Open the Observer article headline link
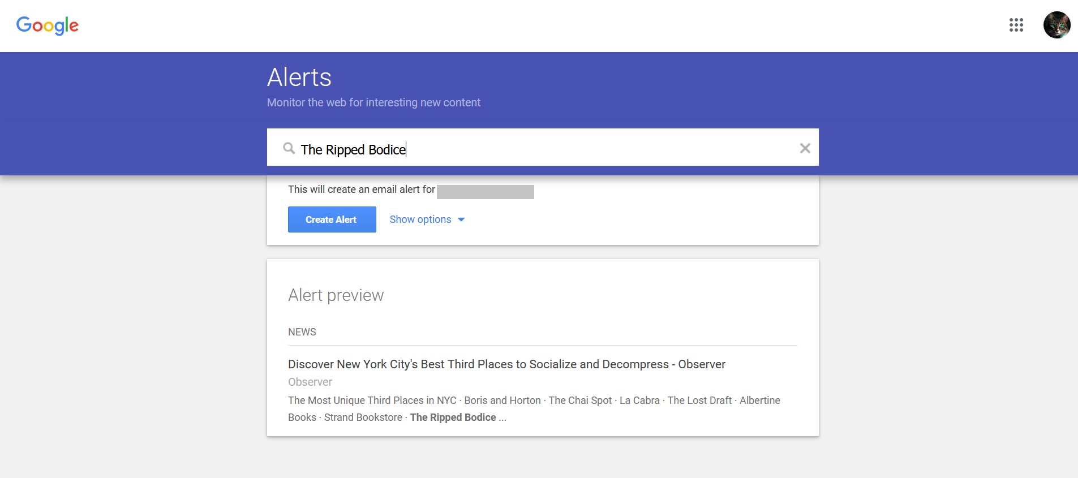The width and height of the screenshot is (1078, 478). pyautogui.click(x=506, y=364)
